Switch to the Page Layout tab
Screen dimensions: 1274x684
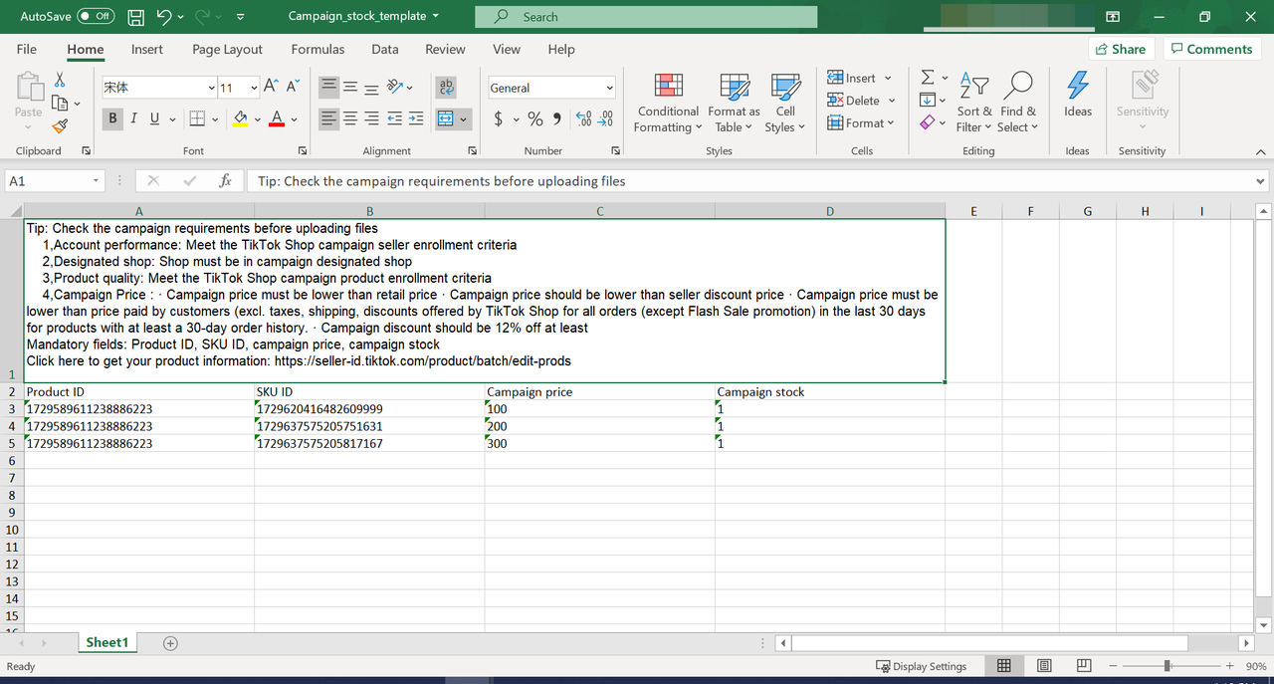click(x=227, y=49)
